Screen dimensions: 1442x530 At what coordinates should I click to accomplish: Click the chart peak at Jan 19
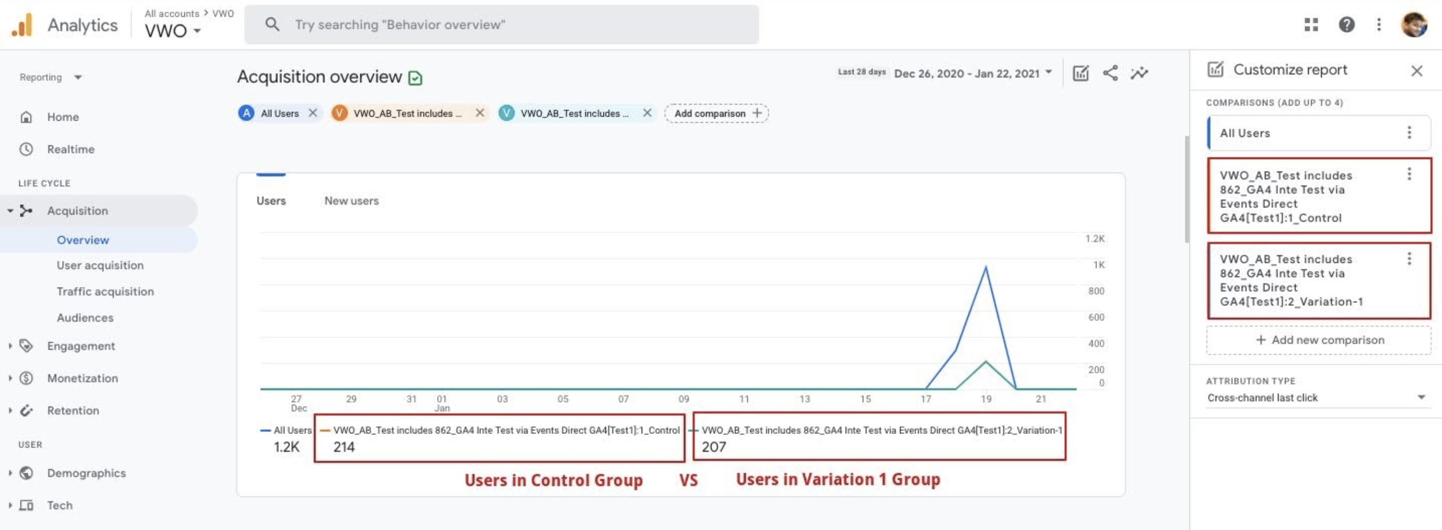point(986,267)
